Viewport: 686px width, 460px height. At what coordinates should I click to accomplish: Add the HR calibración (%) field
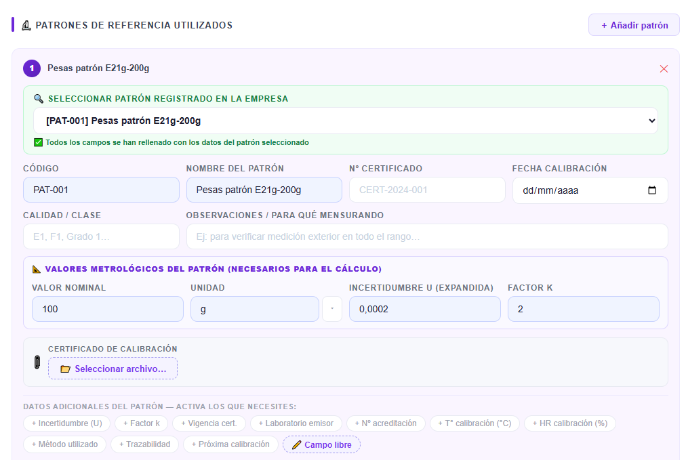click(570, 423)
